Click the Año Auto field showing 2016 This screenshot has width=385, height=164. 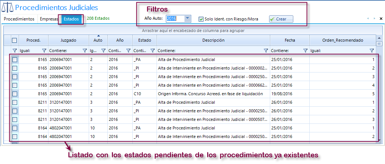[175, 19]
